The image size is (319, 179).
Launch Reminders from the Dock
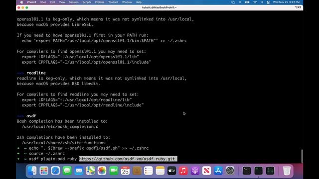coord(149,171)
